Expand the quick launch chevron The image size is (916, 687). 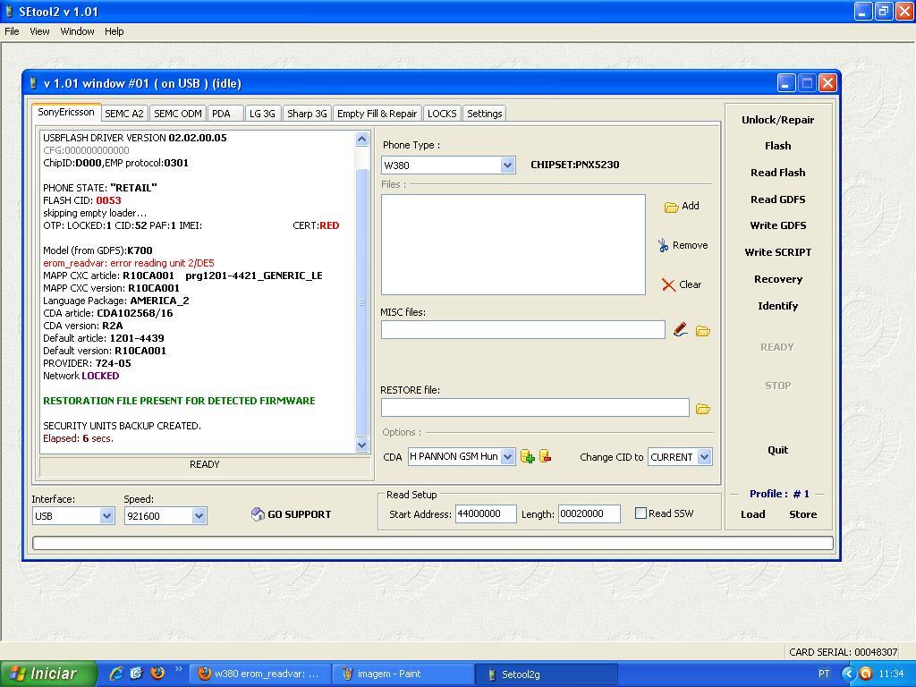[178, 669]
